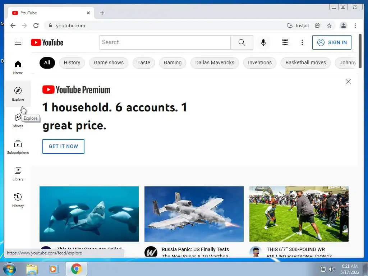Click the Sign In button
This screenshot has height=276, width=368.
(332, 42)
